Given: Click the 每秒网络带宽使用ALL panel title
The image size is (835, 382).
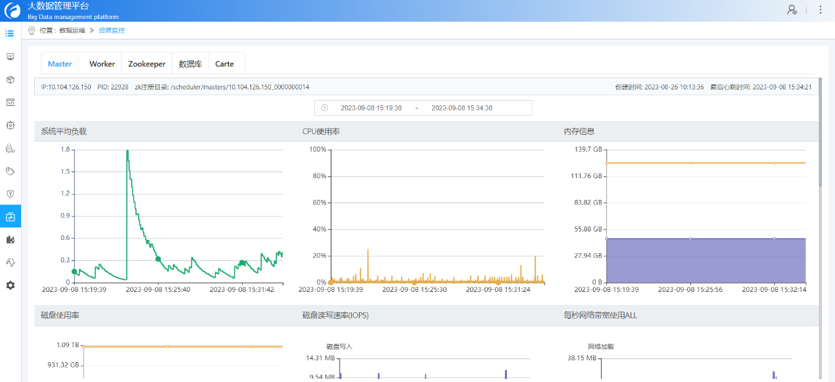Looking at the screenshot, I should 600,316.
